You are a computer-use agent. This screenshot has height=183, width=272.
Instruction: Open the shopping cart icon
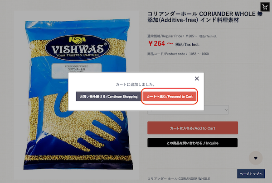[265, 7]
